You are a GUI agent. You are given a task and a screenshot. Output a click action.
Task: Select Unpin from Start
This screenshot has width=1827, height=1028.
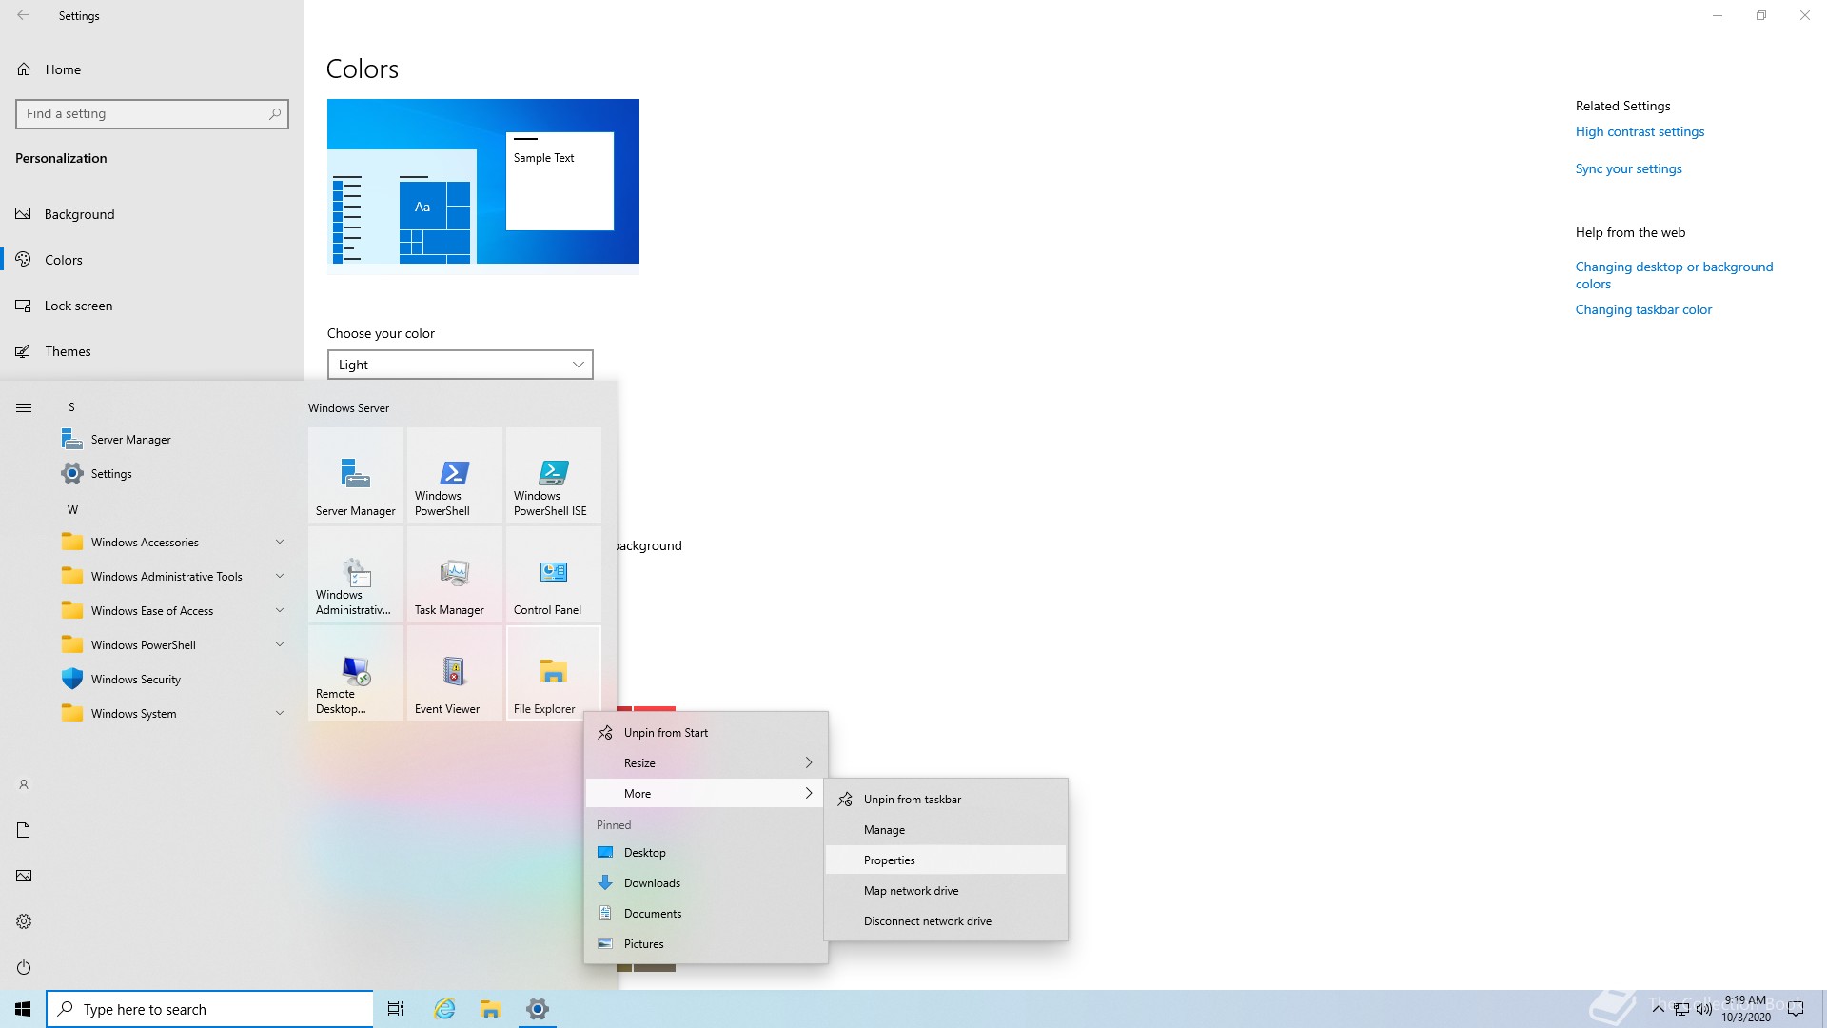point(706,733)
